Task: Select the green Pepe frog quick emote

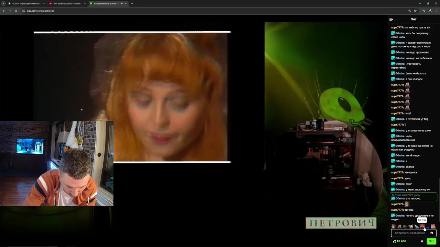Action: point(405,226)
